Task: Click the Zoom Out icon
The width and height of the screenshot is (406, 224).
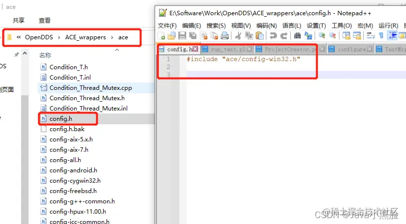Action: (332, 35)
